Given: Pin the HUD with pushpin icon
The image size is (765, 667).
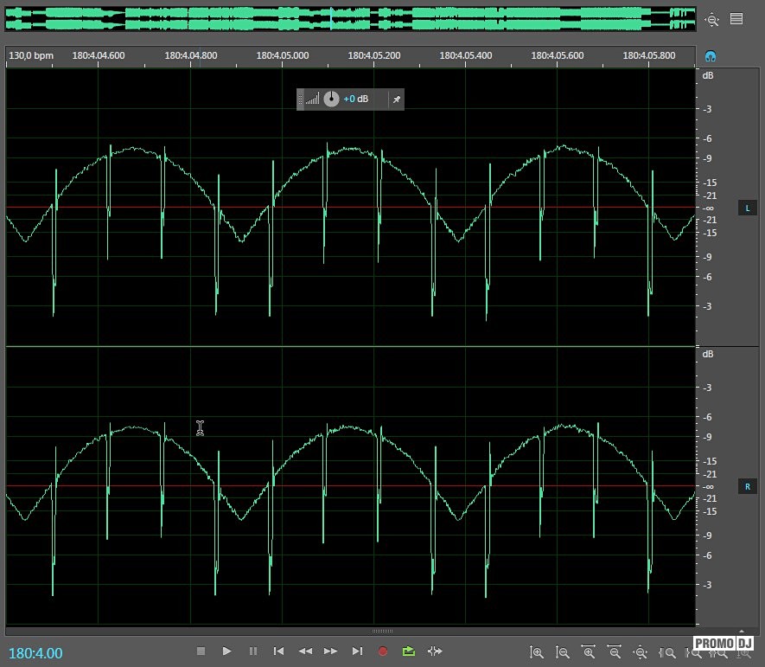Looking at the screenshot, I should click(x=396, y=99).
